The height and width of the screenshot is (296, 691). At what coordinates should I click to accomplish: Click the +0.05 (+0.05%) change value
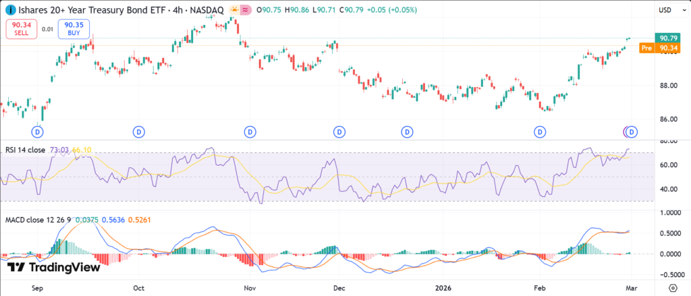click(391, 9)
